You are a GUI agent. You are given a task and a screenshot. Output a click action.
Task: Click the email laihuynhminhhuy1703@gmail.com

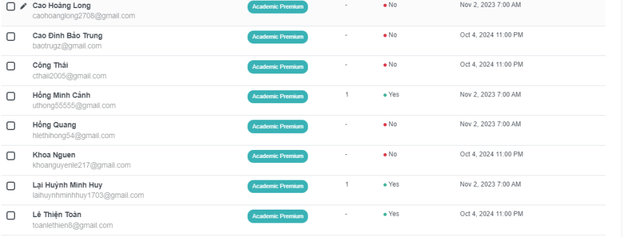88,195
